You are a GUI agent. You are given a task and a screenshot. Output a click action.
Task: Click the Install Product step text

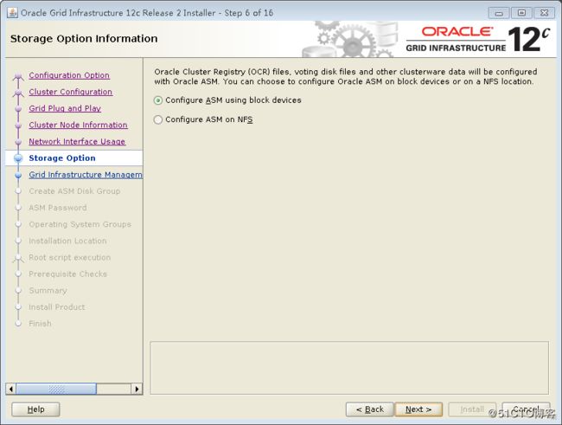(57, 307)
